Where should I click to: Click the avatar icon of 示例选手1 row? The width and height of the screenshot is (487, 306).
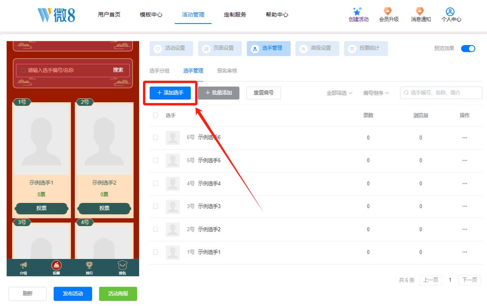173,252
